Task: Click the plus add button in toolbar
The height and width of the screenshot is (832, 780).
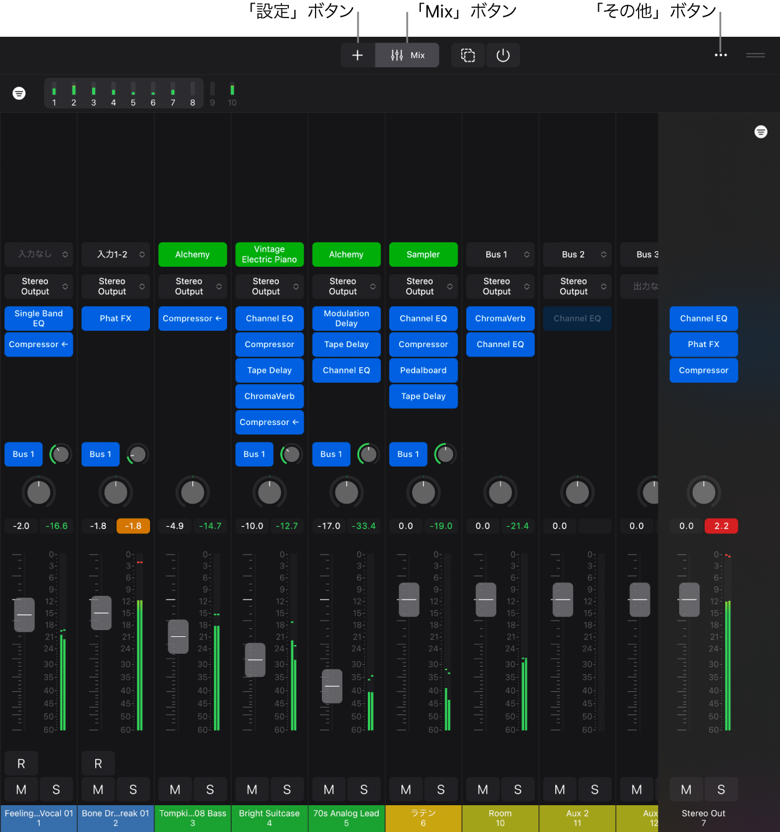Action: (357, 55)
